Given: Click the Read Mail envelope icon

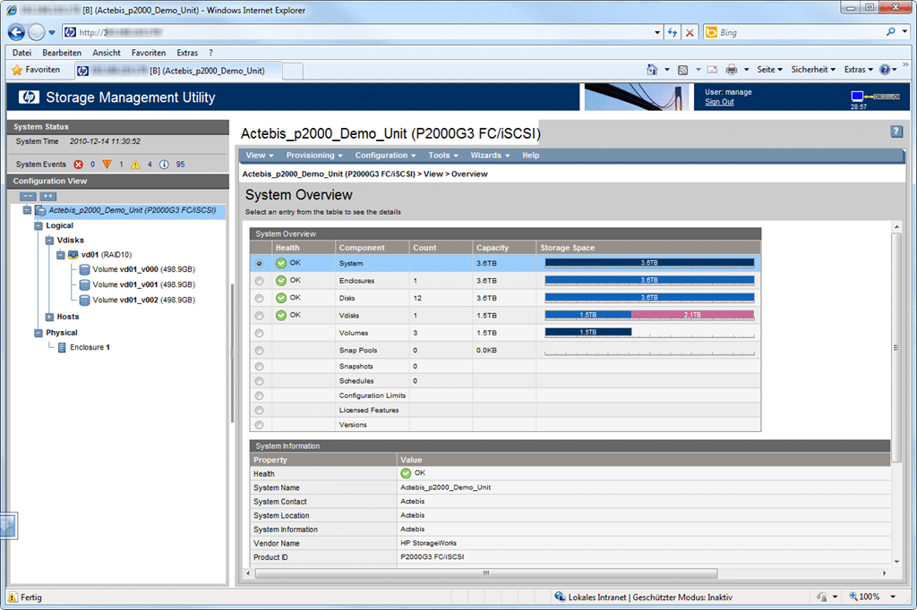Looking at the screenshot, I should coord(712,70).
